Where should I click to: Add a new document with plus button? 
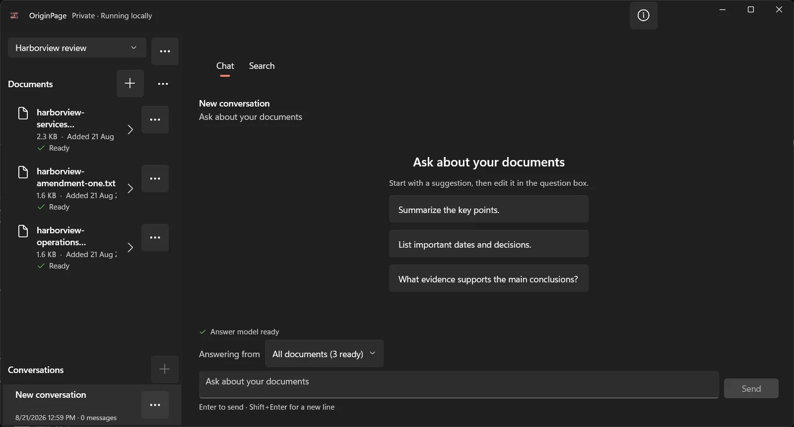tap(130, 83)
